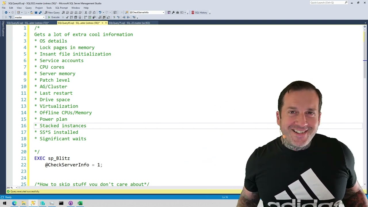The height and width of the screenshot is (207, 368).
Task: Execute the current SQL query
Action: pos(53,17)
